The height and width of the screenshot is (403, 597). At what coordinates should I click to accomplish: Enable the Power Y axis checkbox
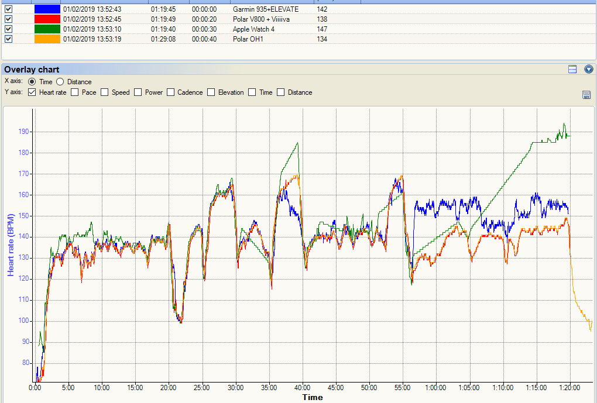pos(138,92)
